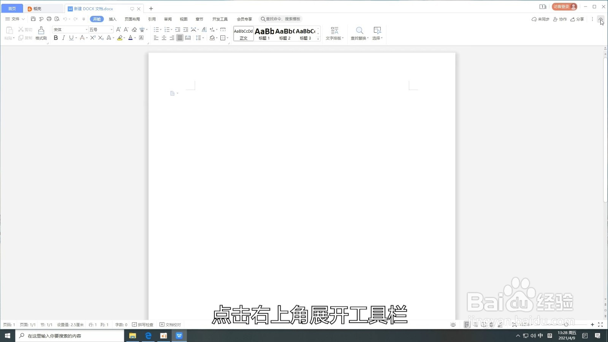Toggle document proofreading (文档校对) in status bar
This screenshot has height=342, width=608.
pos(170,325)
